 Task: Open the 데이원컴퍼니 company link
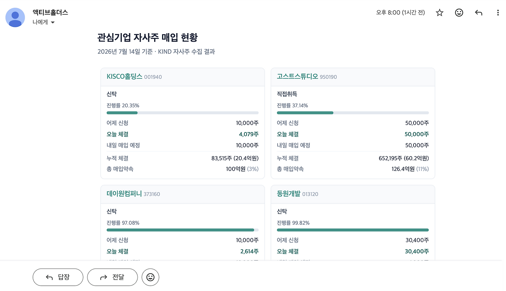coord(124,194)
